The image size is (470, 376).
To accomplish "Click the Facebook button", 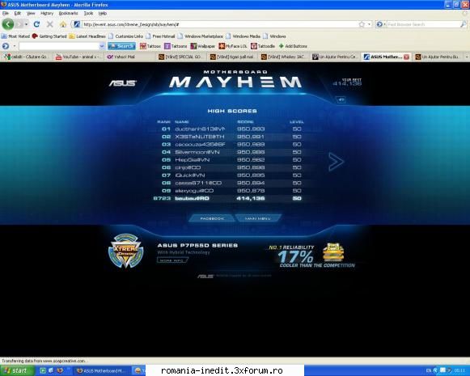I will pos(212,218).
